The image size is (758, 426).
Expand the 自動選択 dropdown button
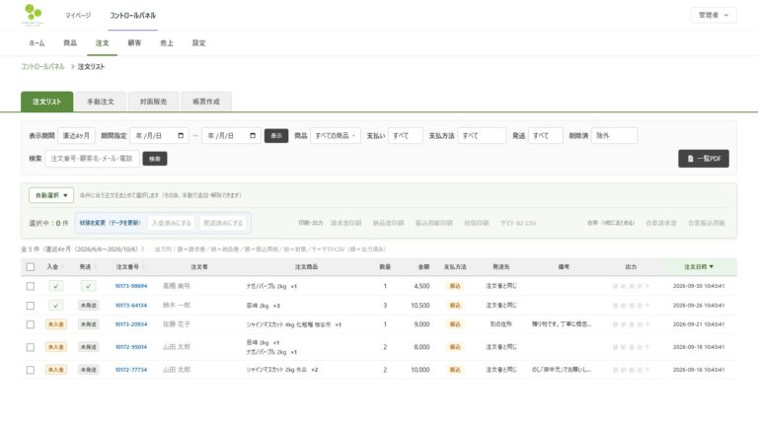pyautogui.click(x=51, y=195)
